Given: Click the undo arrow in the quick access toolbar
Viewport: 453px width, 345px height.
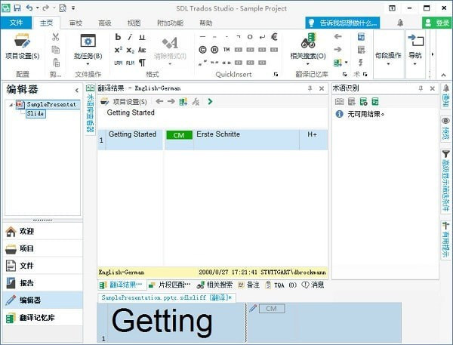Looking at the screenshot, I should [x=29, y=8].
